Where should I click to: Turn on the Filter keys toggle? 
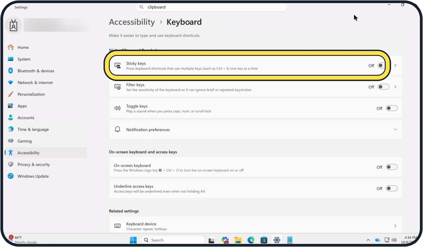pos(383,87)
